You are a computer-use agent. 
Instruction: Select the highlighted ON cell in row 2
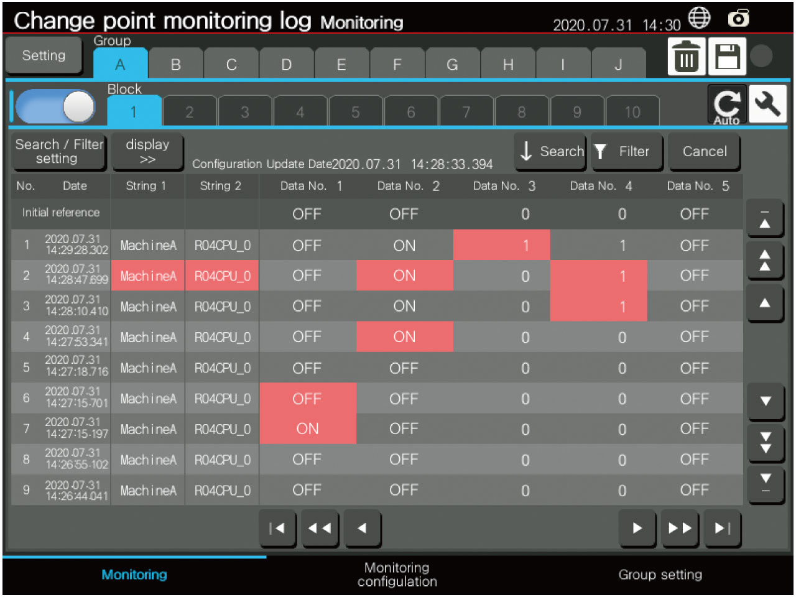click(404, 275)
